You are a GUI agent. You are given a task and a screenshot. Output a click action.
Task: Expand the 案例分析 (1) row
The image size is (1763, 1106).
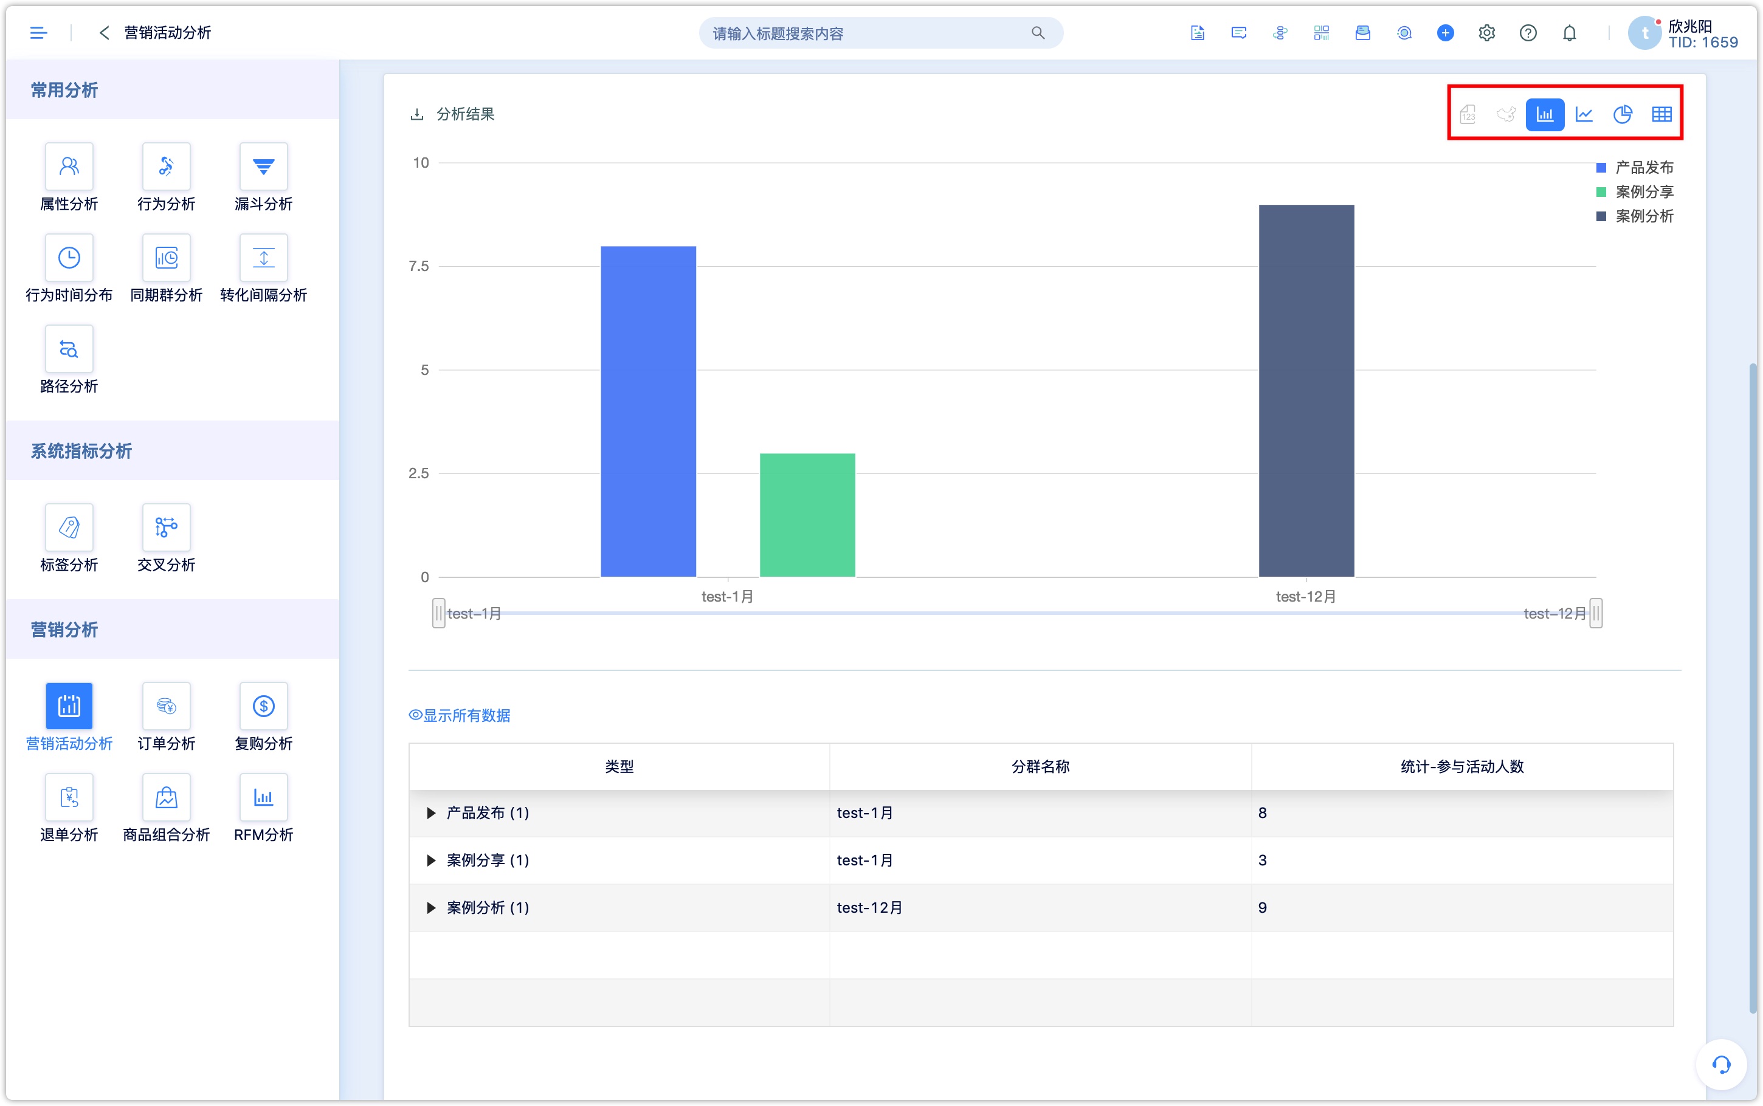coord(431,908)
